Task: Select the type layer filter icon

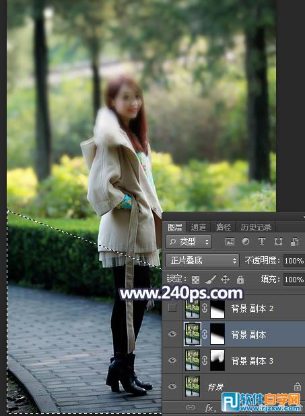Action: (x=262, y=241)
